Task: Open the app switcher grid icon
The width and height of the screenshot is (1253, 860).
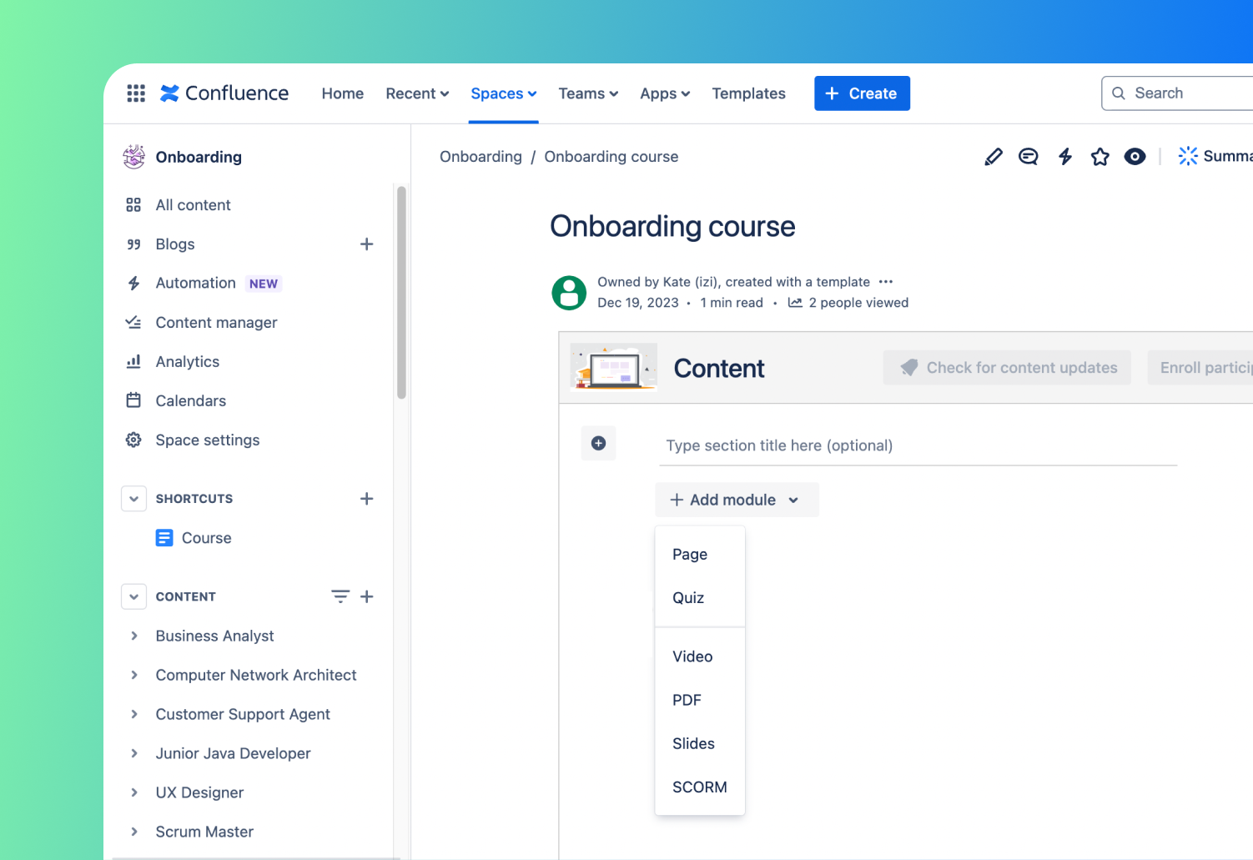Action: coord(136,93)
